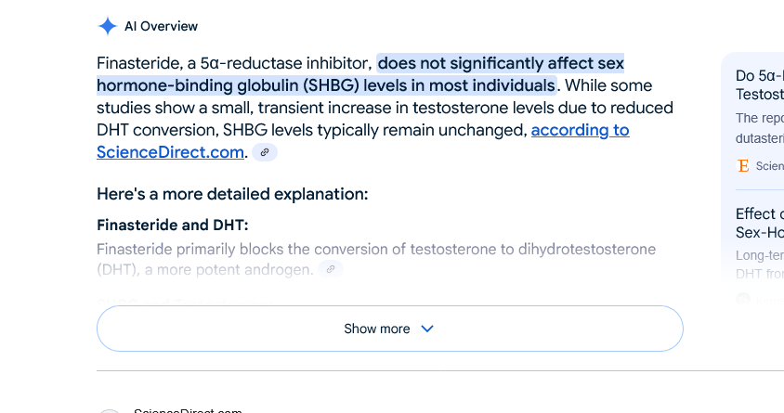This screenshot has width=784, height=413.
Task: Open the 'Do 5α-' source card title
Action: pos(760,84)
